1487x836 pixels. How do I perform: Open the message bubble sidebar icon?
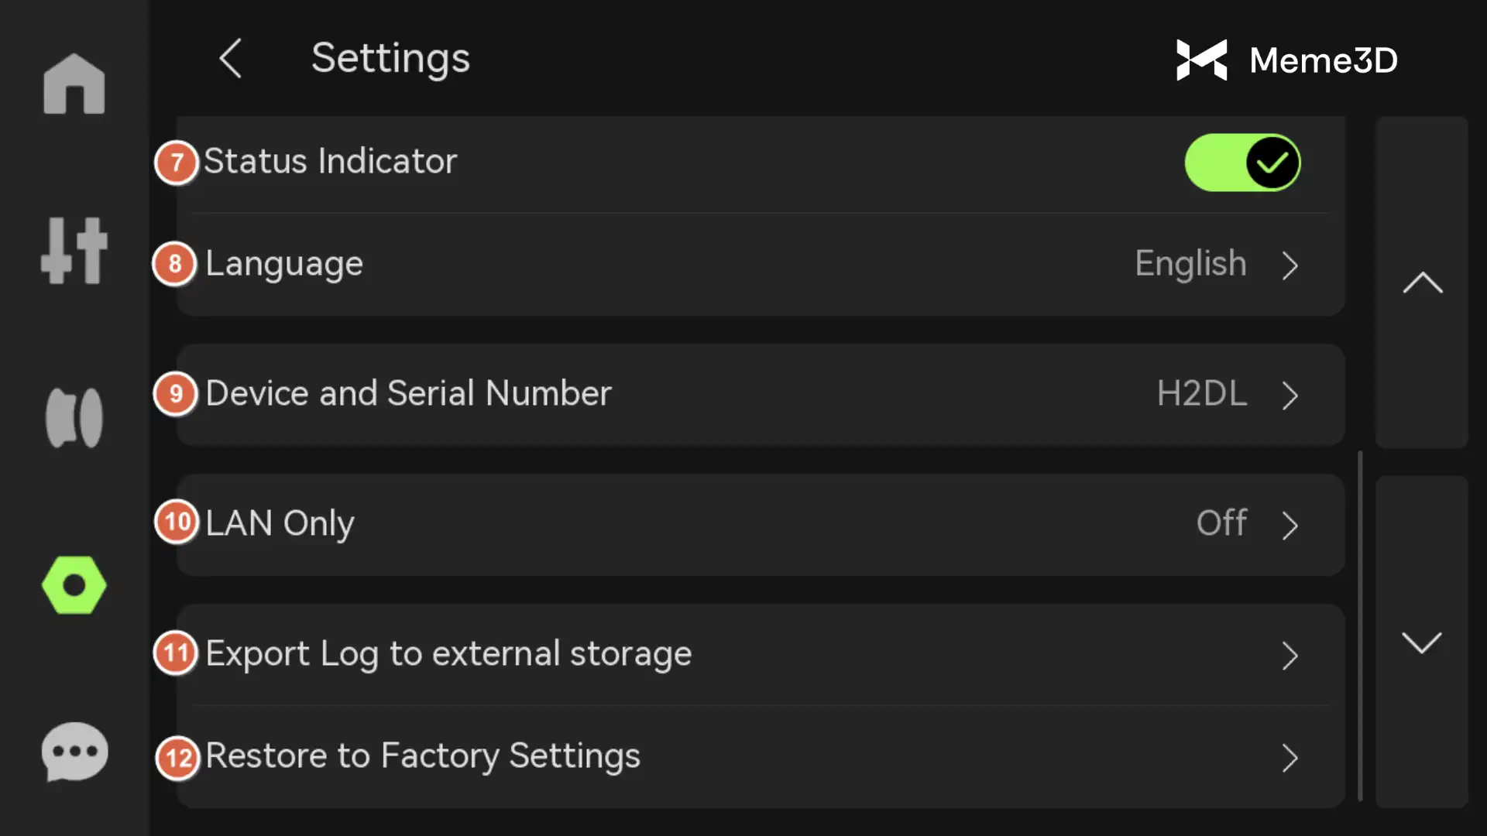point(74,752)
